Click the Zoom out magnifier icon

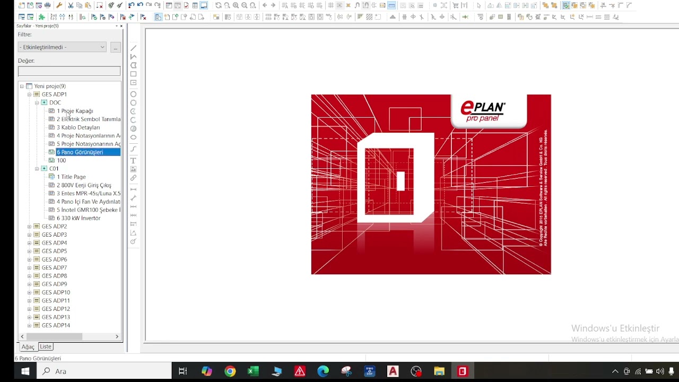click(x=244, y=5)
